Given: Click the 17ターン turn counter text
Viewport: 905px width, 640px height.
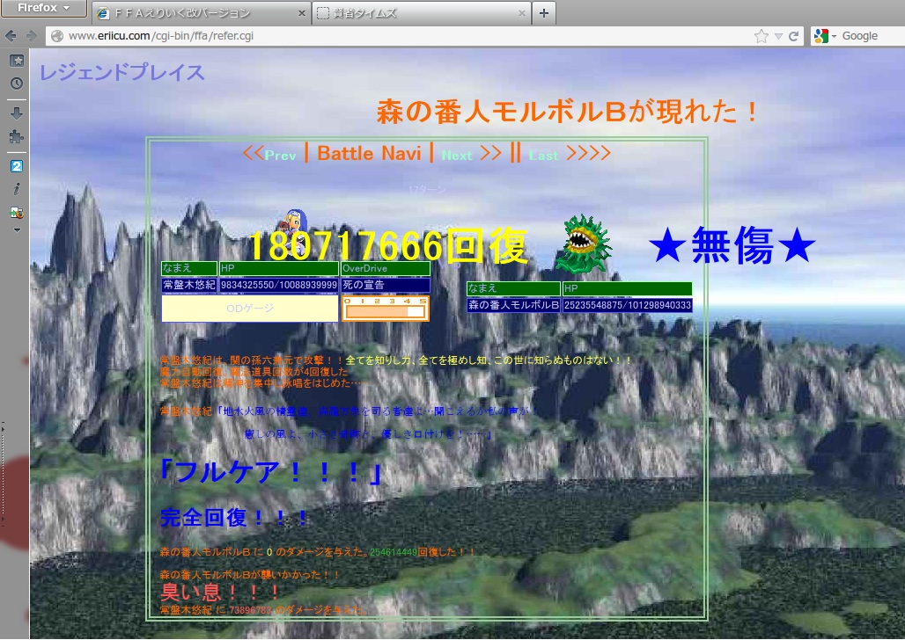Looking at the screenshot, I should [x=427, y=190].
